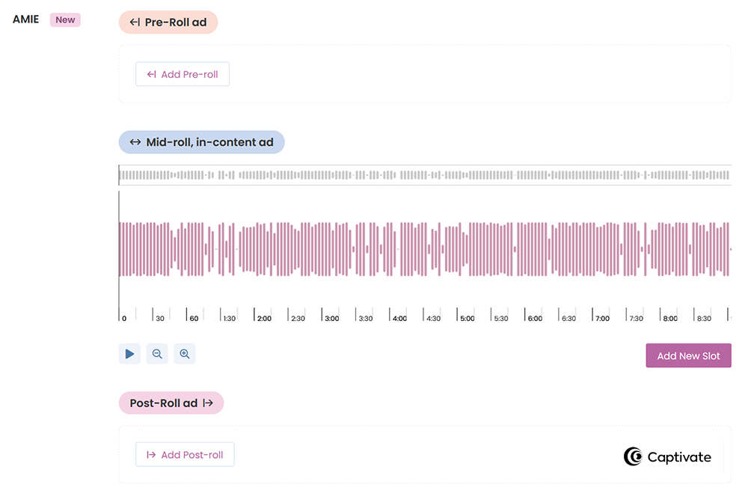The image size is (748, 499).
Task: Click the 4:00 mark on the timeline
Action: 399,316
